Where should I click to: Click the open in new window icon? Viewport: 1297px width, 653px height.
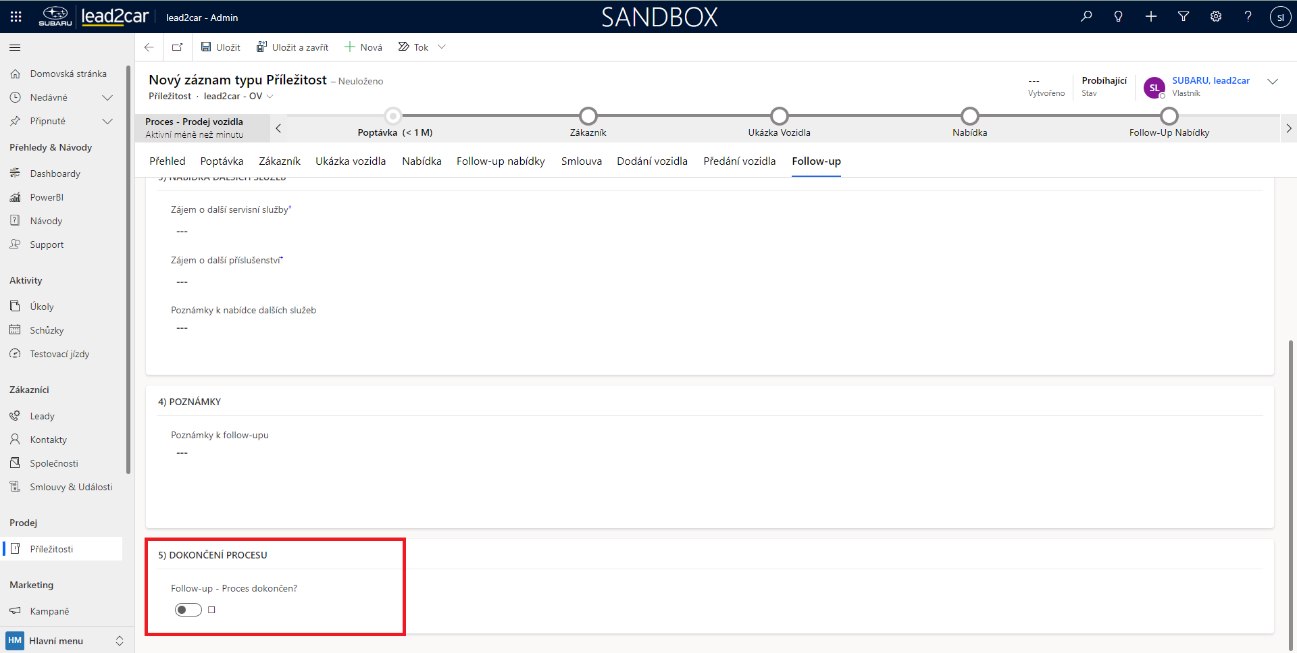pyautogui.click(x=177, y=47)
